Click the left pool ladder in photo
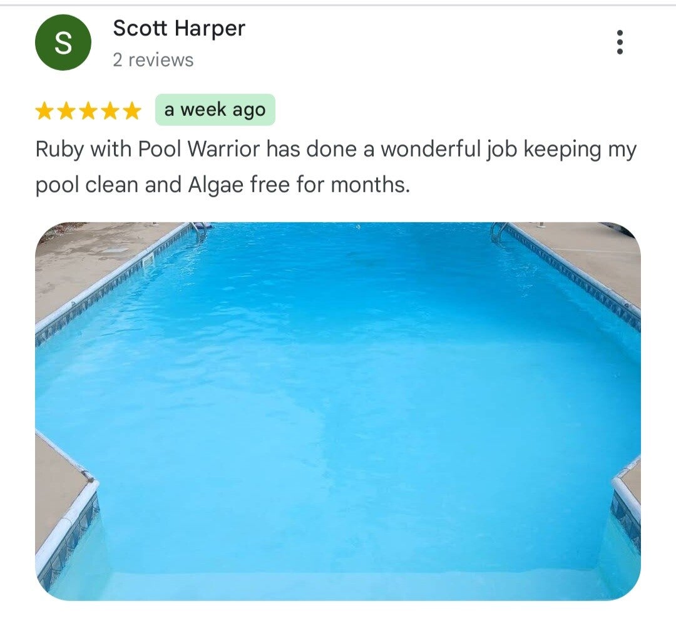This screenshot has width=676, height=618. coord(200,232)
